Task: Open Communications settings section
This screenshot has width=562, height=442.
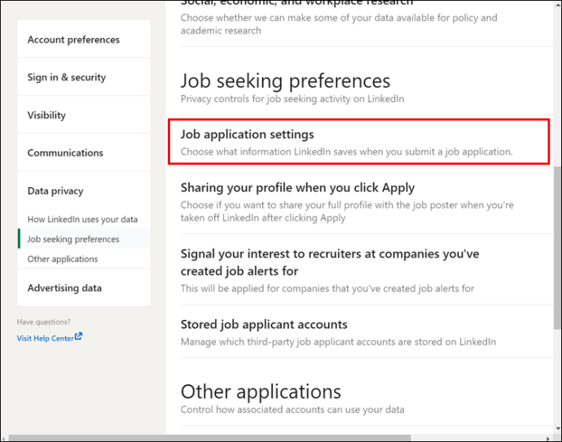Action: (x=65, y=153)
